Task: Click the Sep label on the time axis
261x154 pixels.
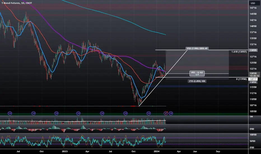Action: pyautogui.click(x=218, y=151)
